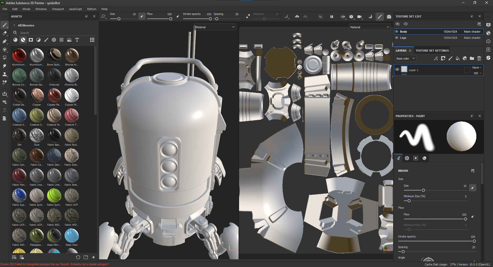
Task: Choose the Smudge tool
Action: coord(5,66)
